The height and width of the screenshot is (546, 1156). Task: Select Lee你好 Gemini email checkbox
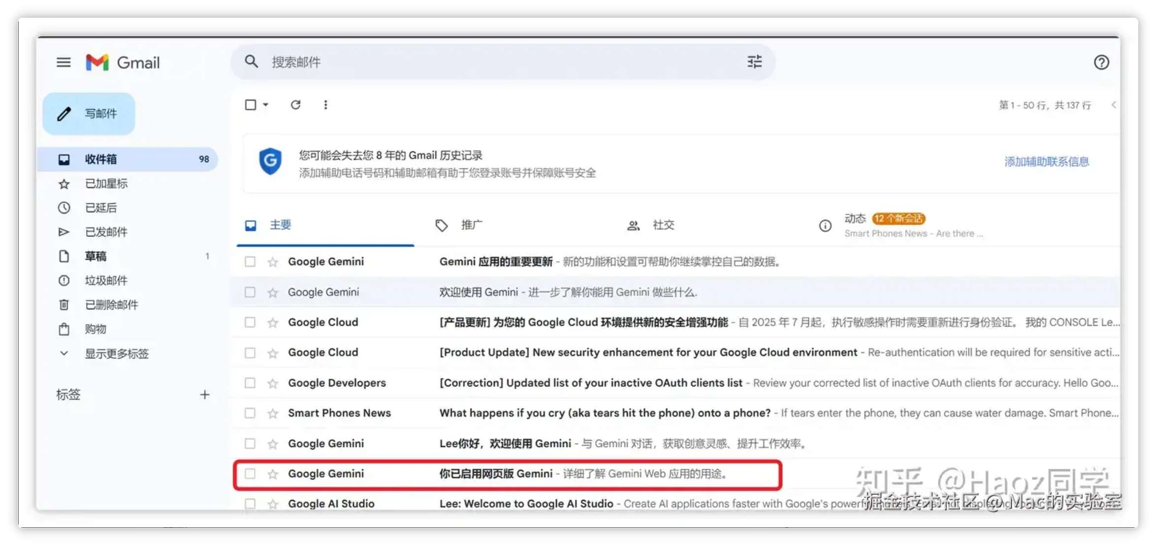pos(250,444)
